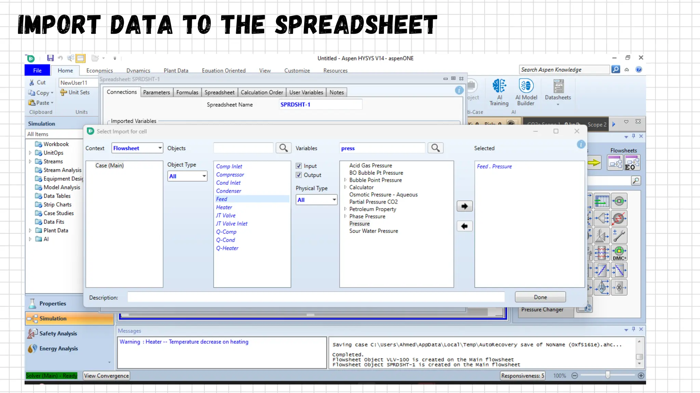This screenshot has height=393, width=700.
Task: Open AI Training
Action: pyautogui.click(x=499, y=92)
